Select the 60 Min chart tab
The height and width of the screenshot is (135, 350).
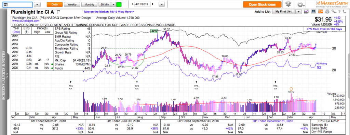pyautogui.click(x=105, y=4)
